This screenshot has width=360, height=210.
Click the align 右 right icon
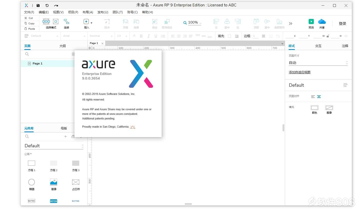(238, 21)
